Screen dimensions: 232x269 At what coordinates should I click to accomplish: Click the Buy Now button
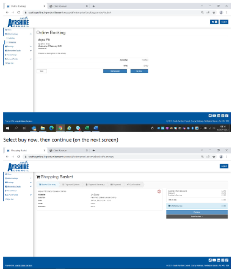point(139,71)
